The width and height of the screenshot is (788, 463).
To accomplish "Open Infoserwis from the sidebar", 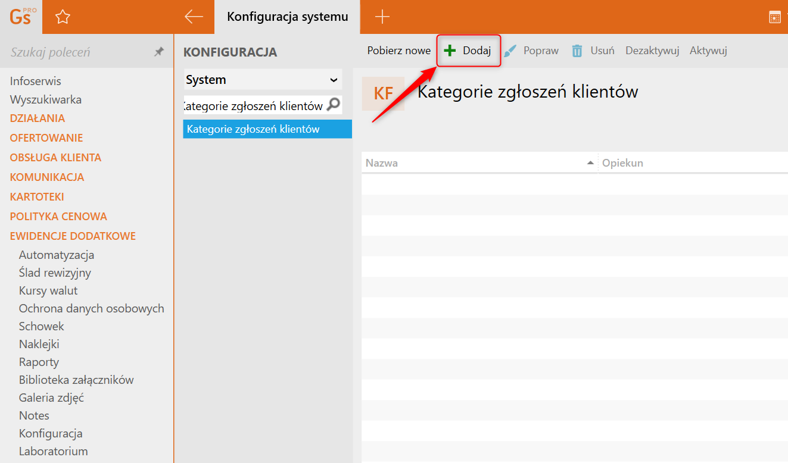I will (36, 81).
